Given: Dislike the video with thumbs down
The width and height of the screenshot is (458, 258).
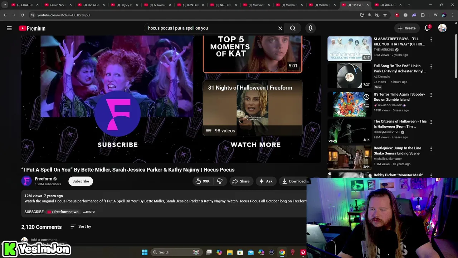Looking at the screenshot, I should (220, 181).
